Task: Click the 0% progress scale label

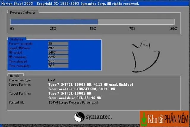Action: click(x=12, y=29)
